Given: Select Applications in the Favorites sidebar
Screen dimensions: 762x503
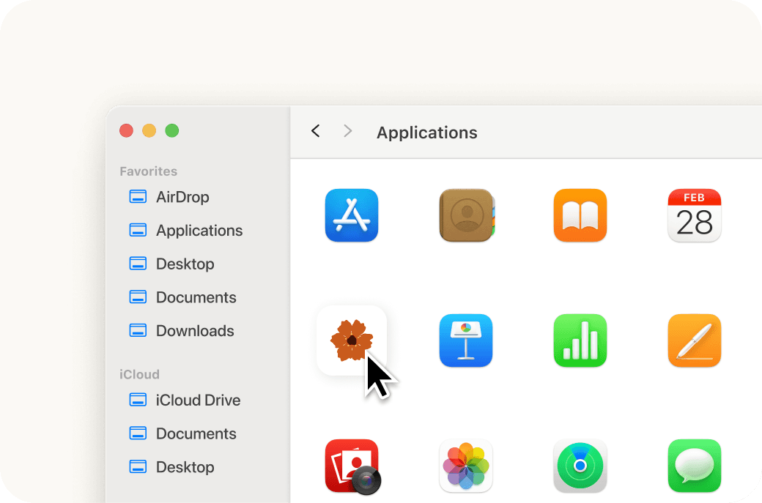Looking at the screenshot, I should [x=185, y=230].
